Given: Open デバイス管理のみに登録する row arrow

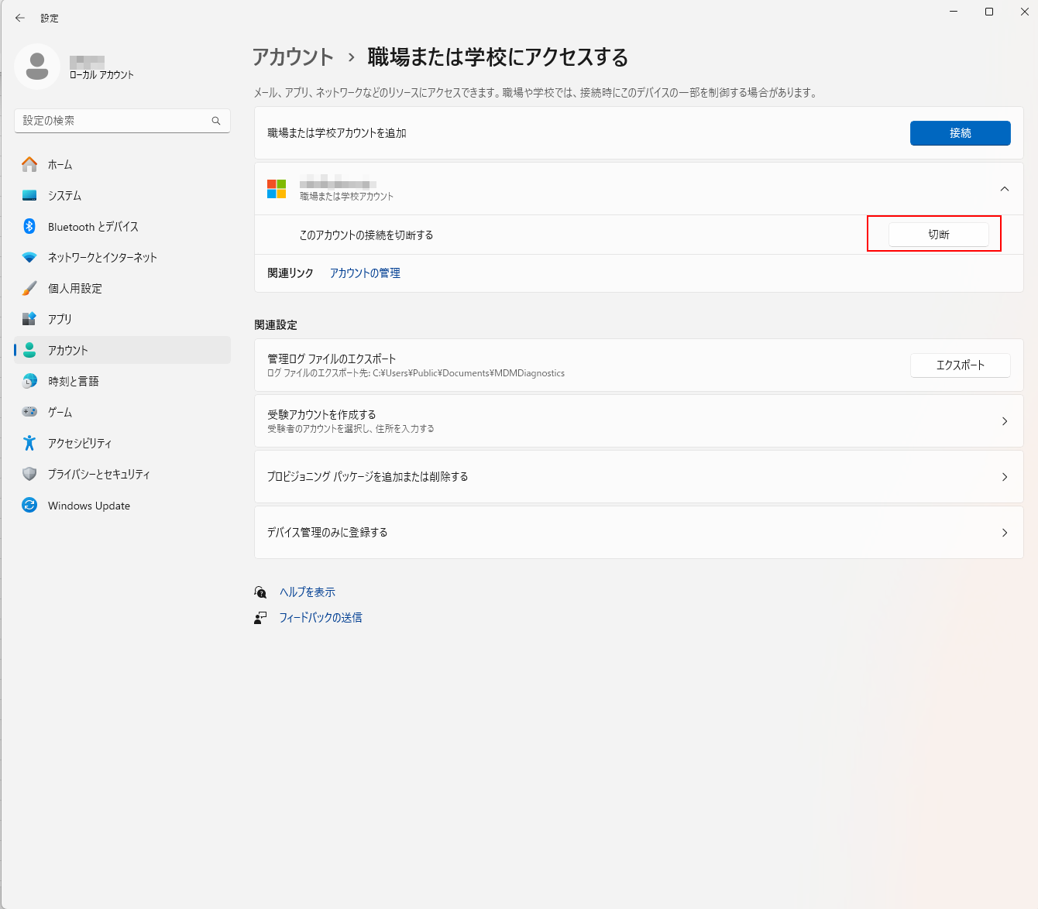Looking at the screenshot, I should (1004, 533).
